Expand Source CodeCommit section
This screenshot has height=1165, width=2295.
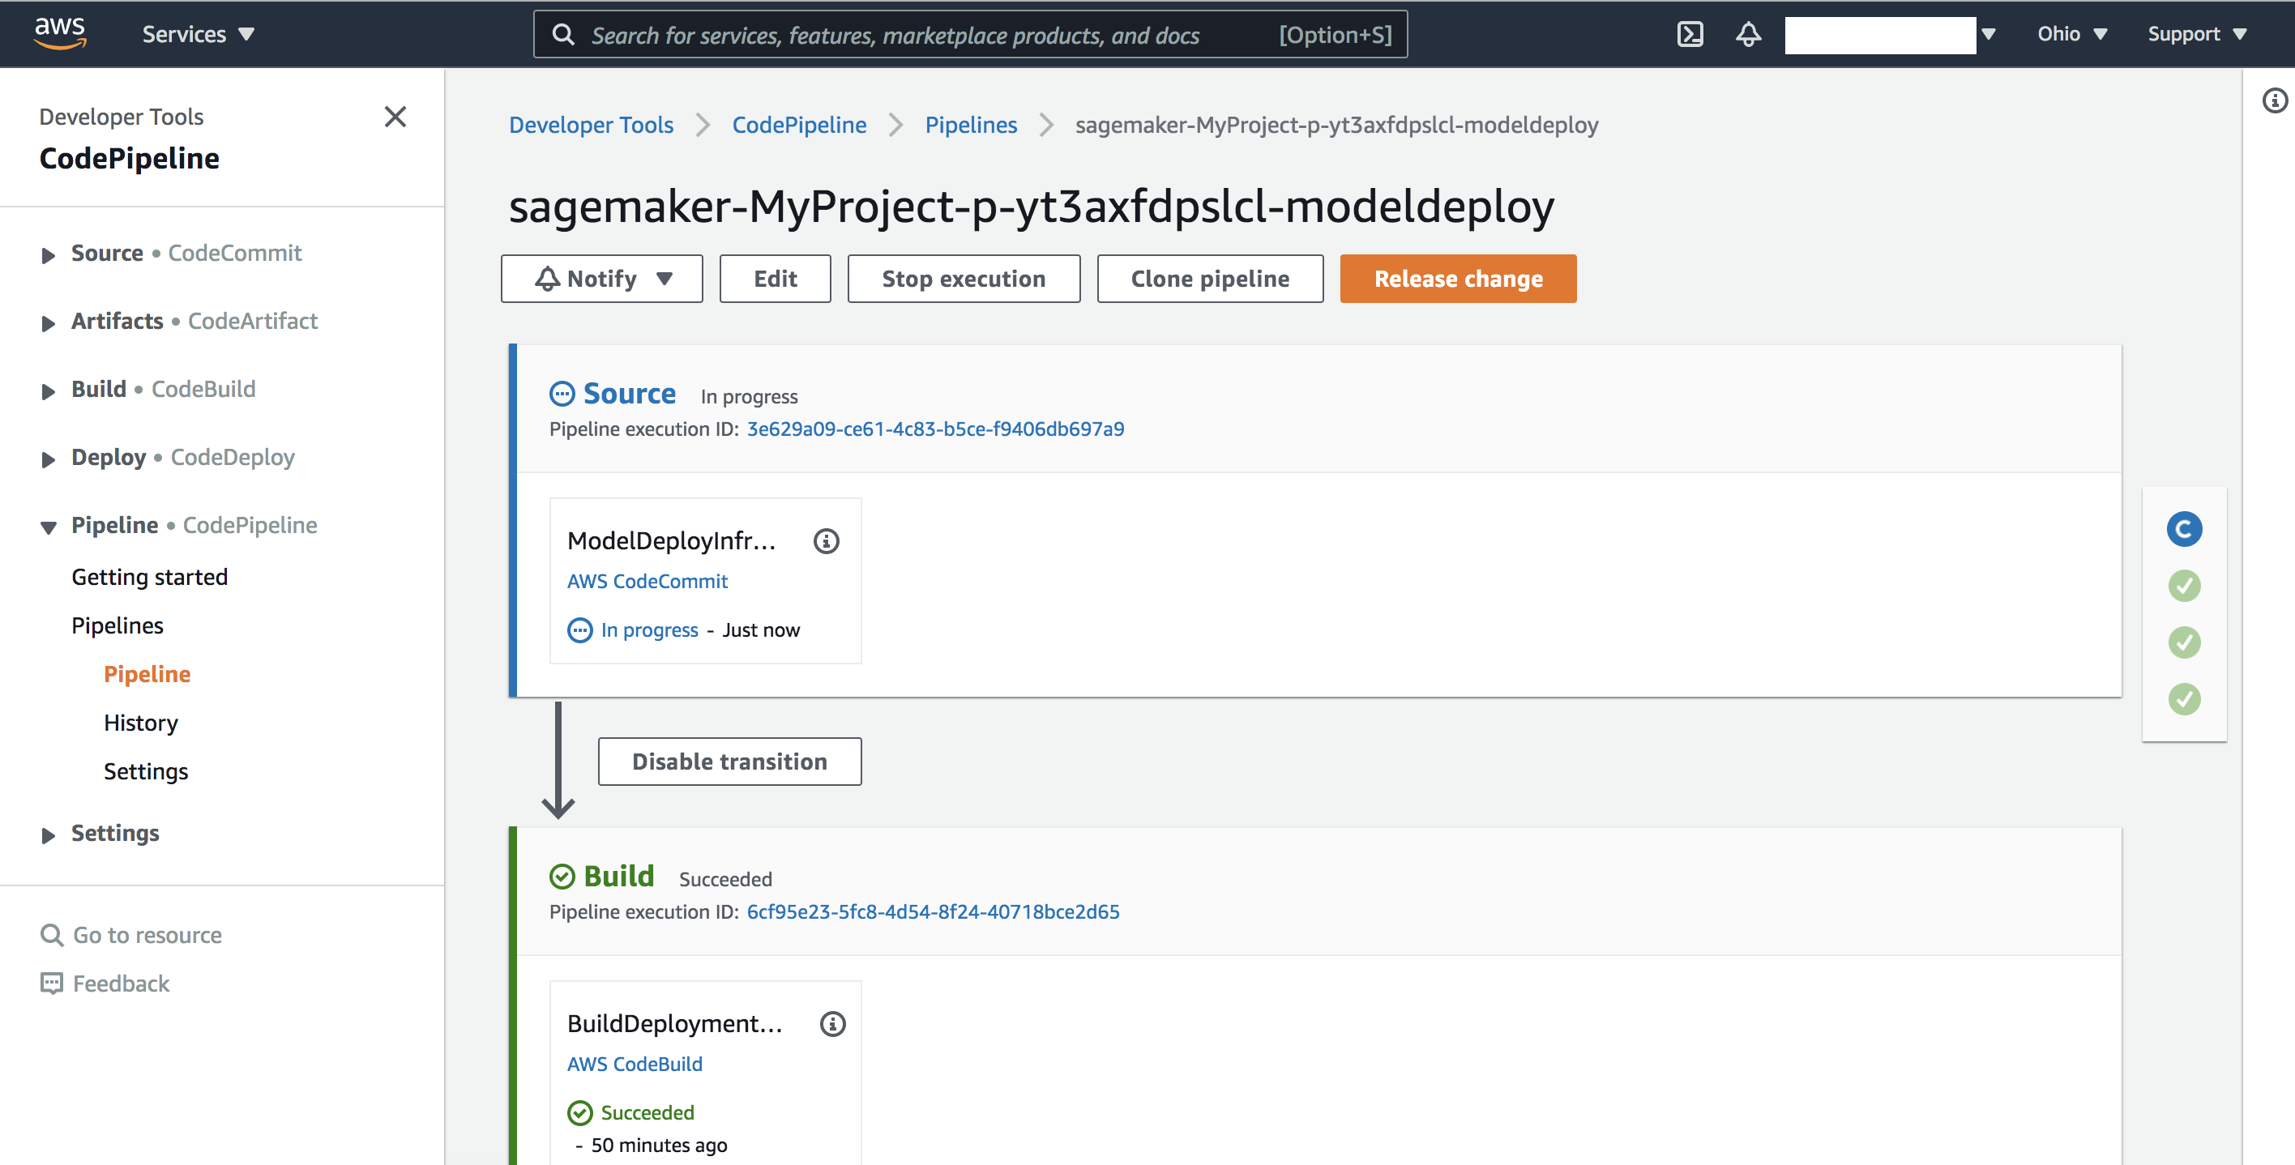click(x=48, y=256)
